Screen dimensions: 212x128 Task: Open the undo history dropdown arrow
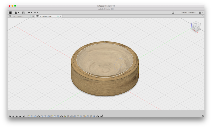tap(31, 12)
